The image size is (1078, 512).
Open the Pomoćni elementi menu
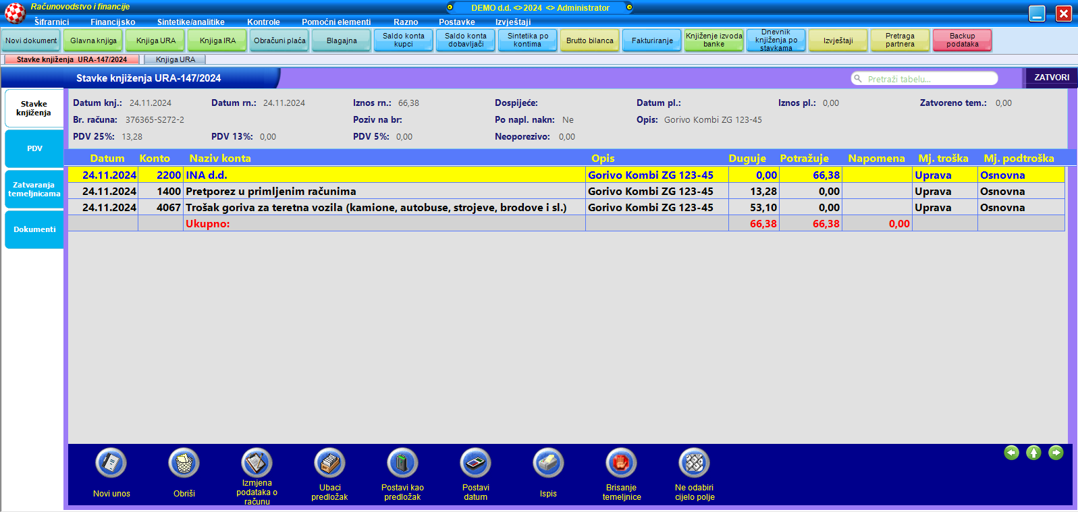[336, 22]
